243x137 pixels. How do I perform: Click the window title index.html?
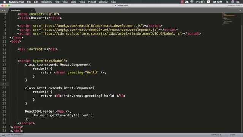coord(123,6)
